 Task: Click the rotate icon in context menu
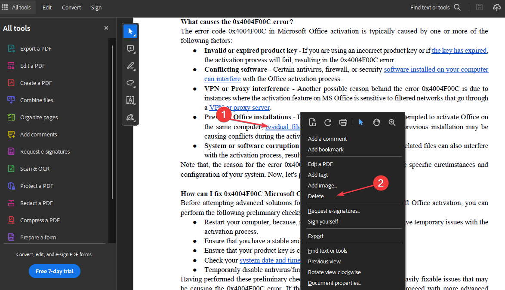(x=328, y=122)
